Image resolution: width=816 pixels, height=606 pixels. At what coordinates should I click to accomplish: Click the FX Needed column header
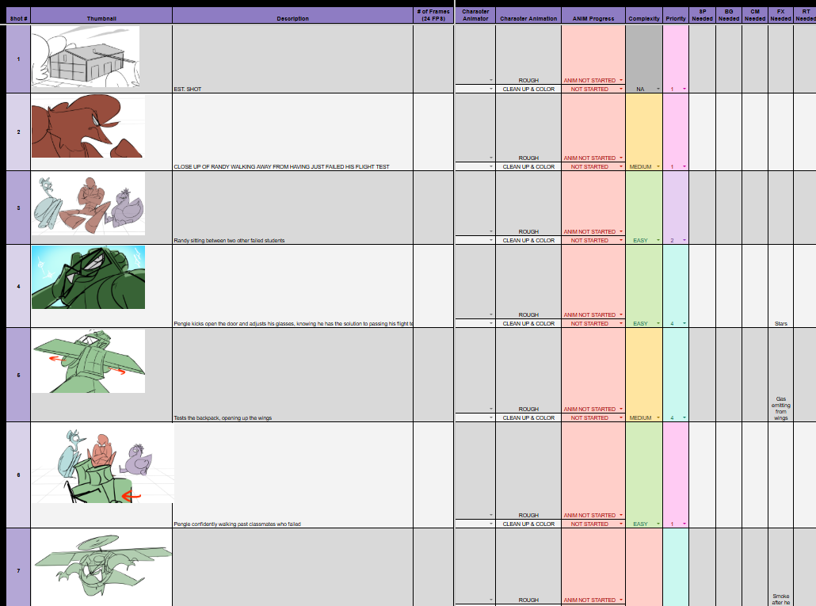780,15
